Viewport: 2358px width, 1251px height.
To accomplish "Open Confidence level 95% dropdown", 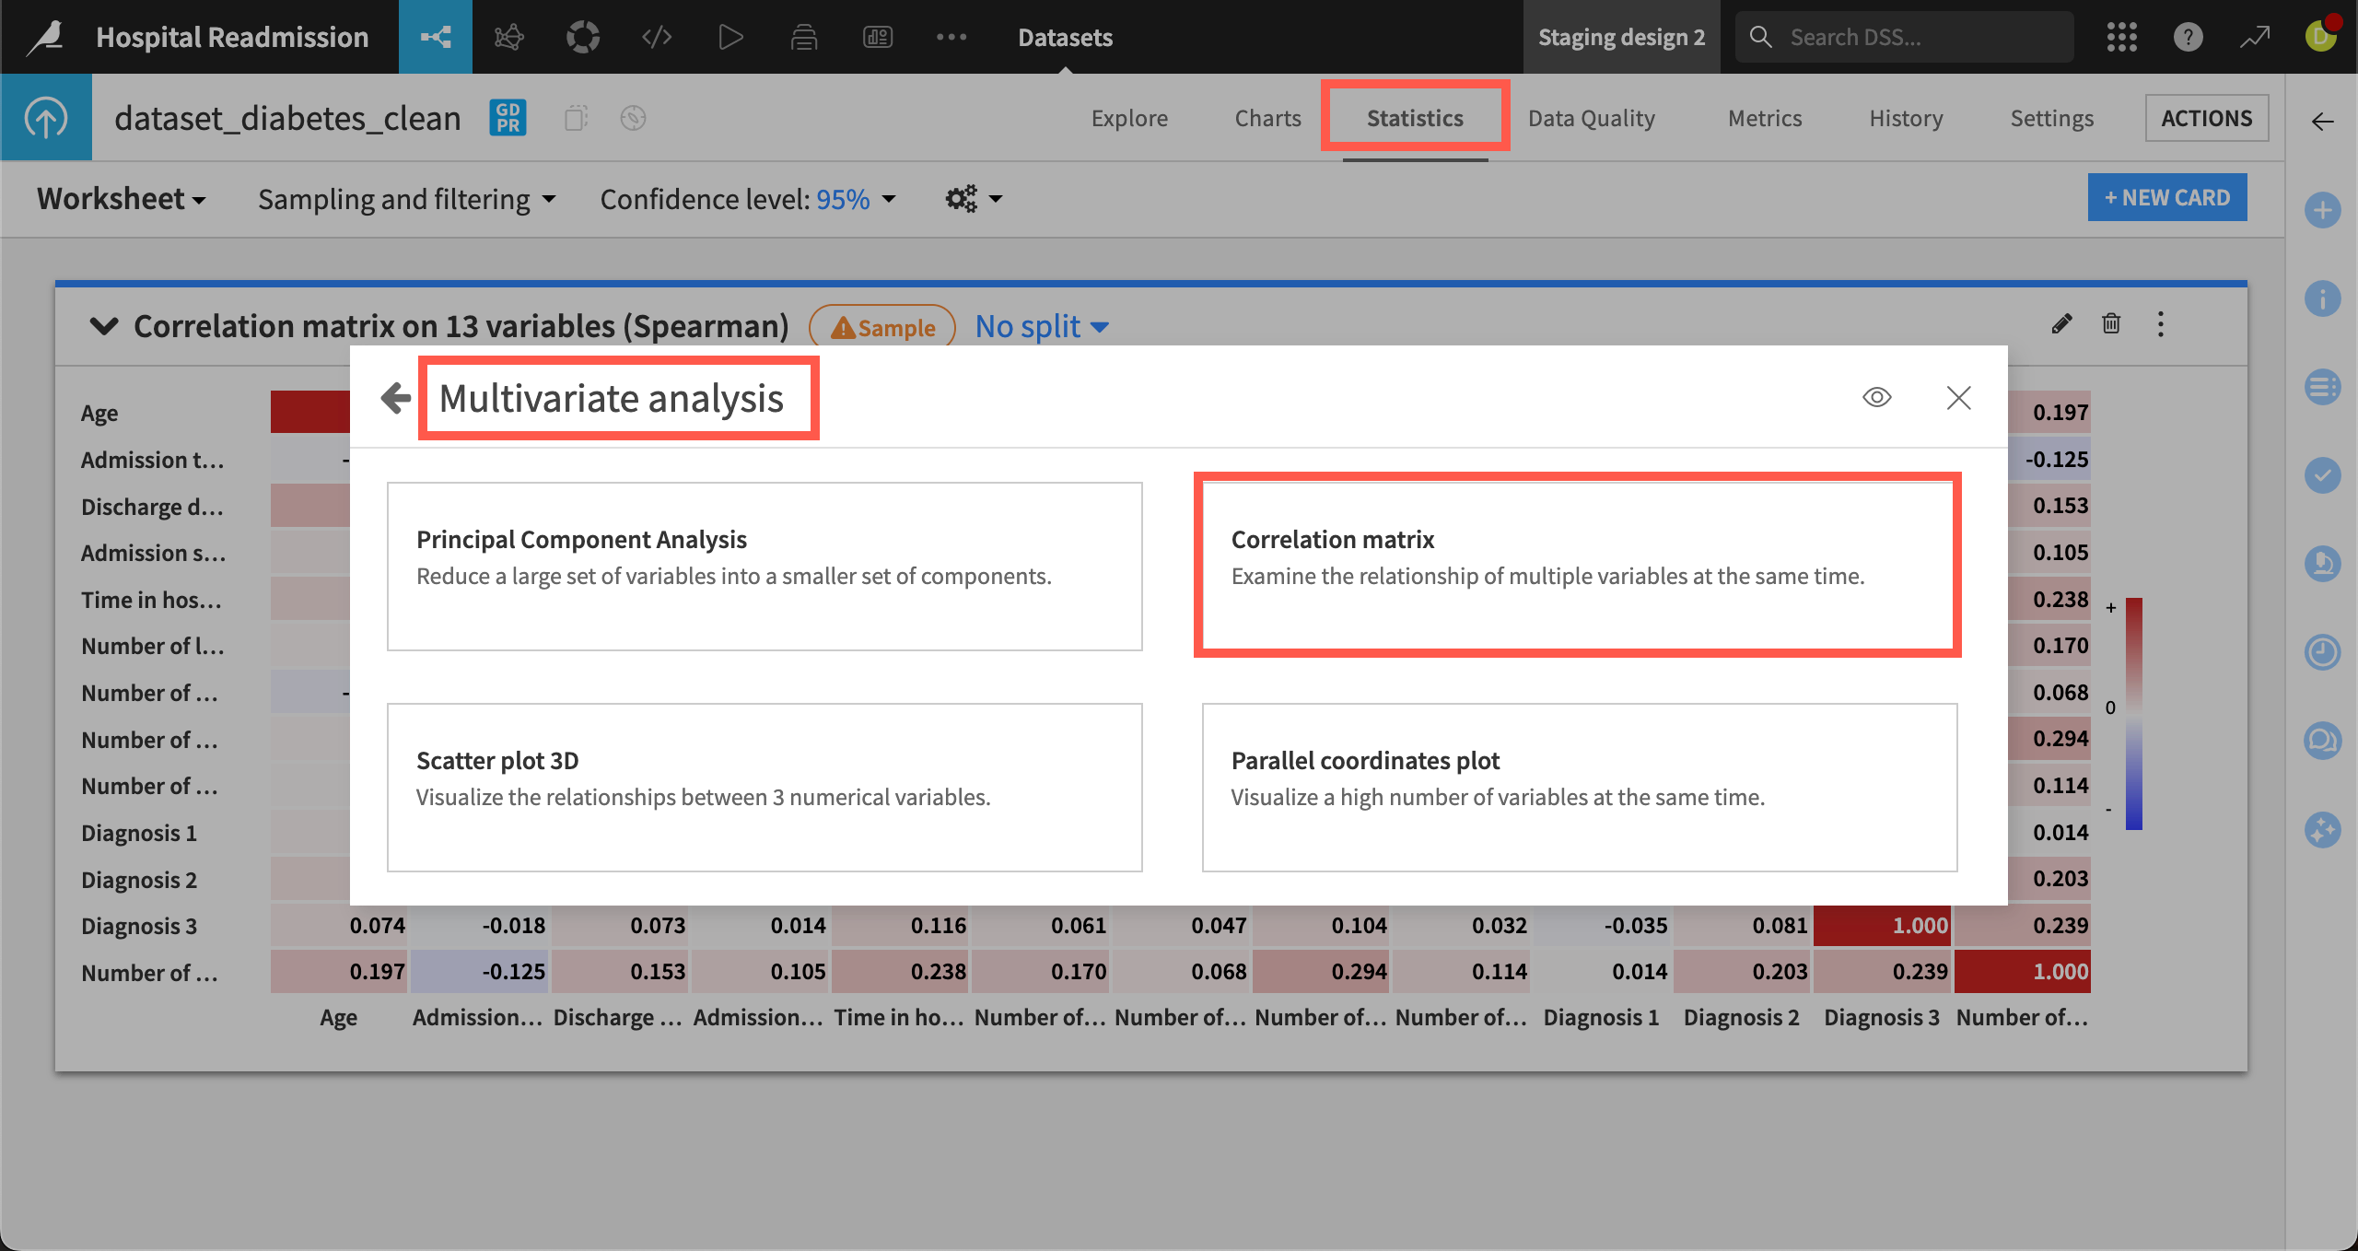I will (748, 199).
